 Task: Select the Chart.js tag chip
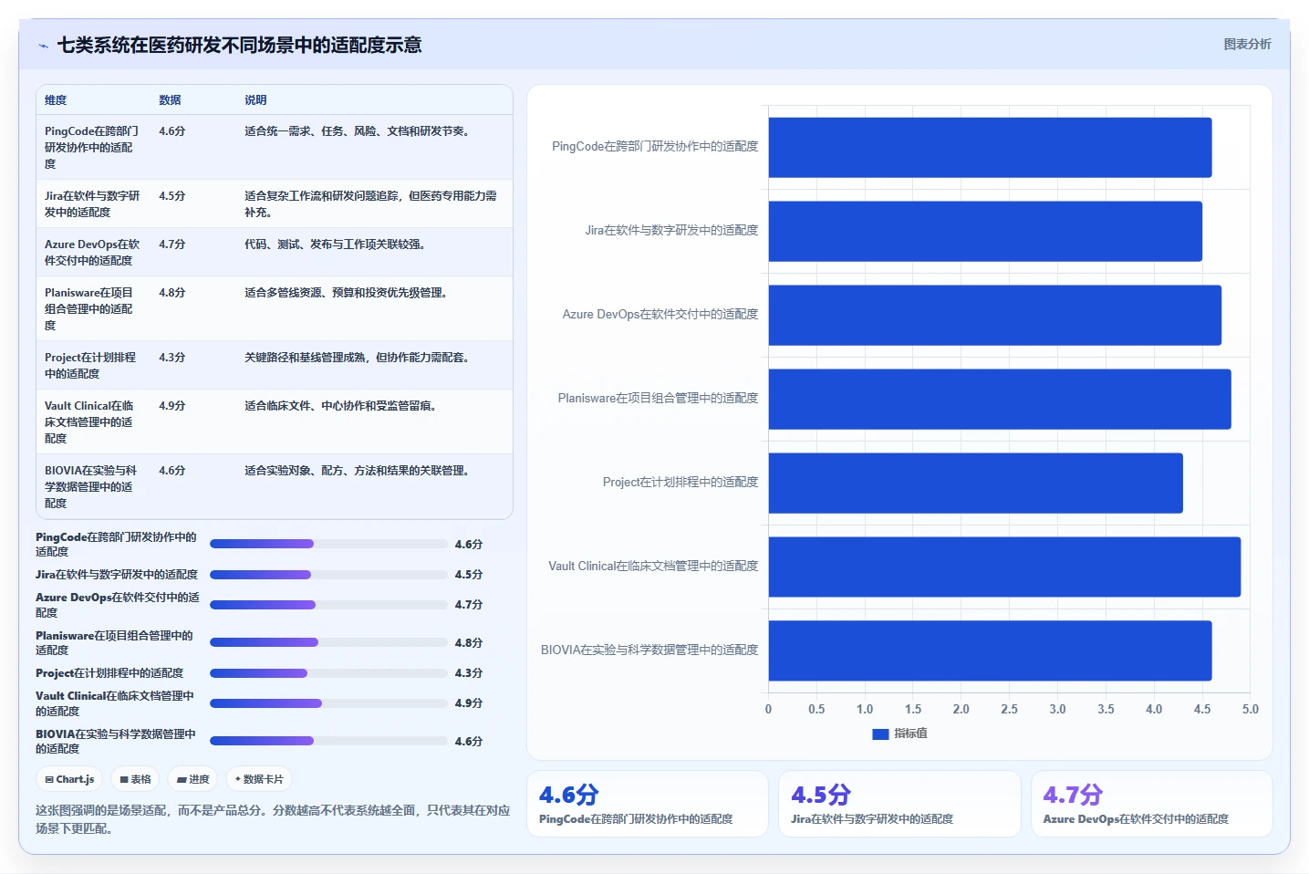coord(69,779)
